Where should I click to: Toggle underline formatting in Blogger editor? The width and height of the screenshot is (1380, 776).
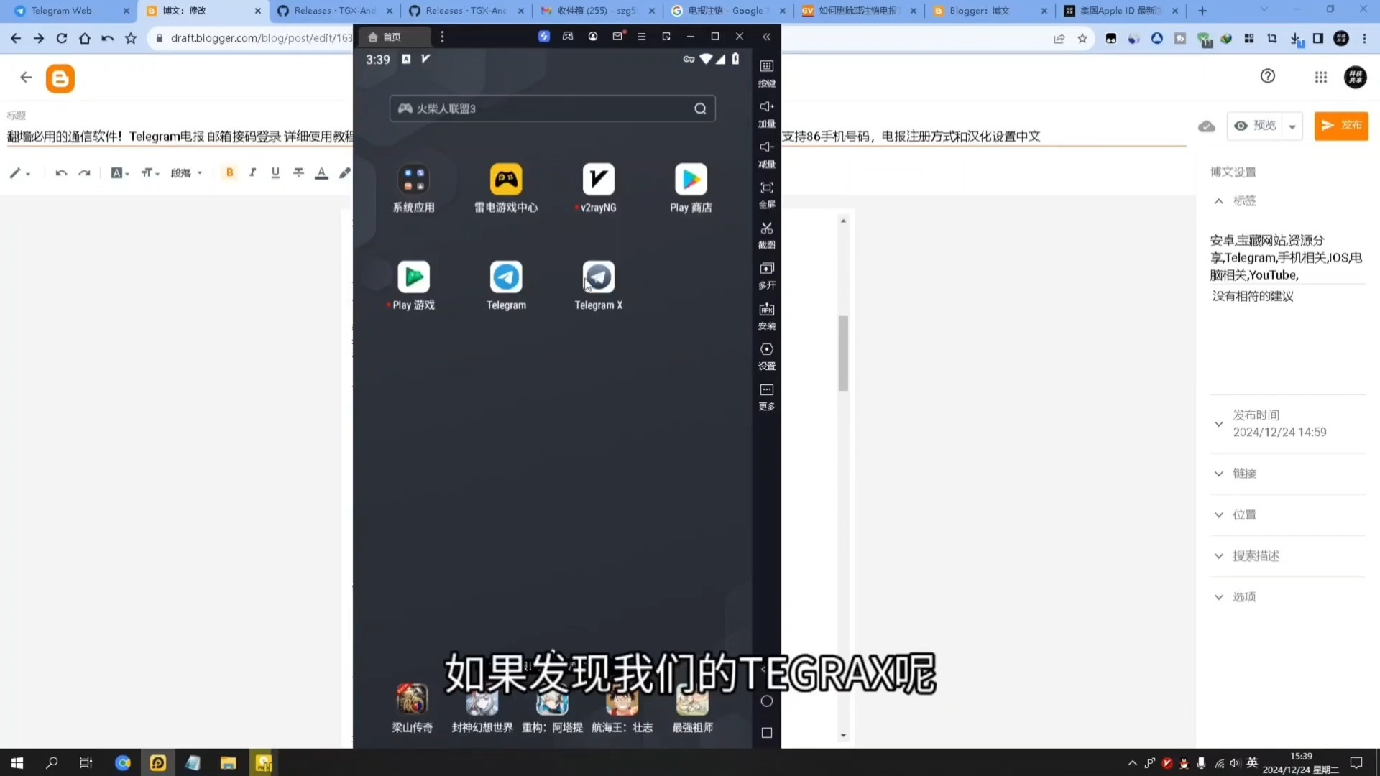pos(275,172)
